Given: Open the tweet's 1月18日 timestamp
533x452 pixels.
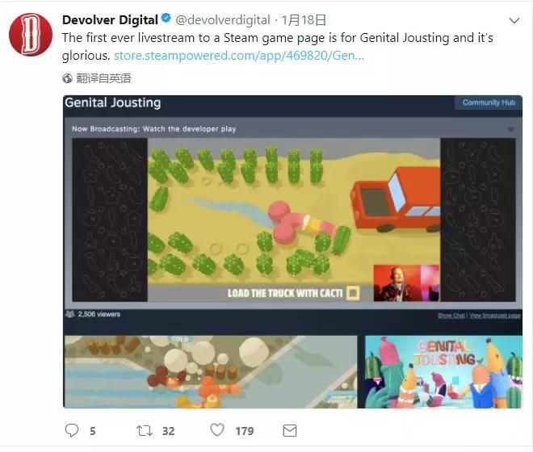Looking at the screenshot, I should click(304, 20).
